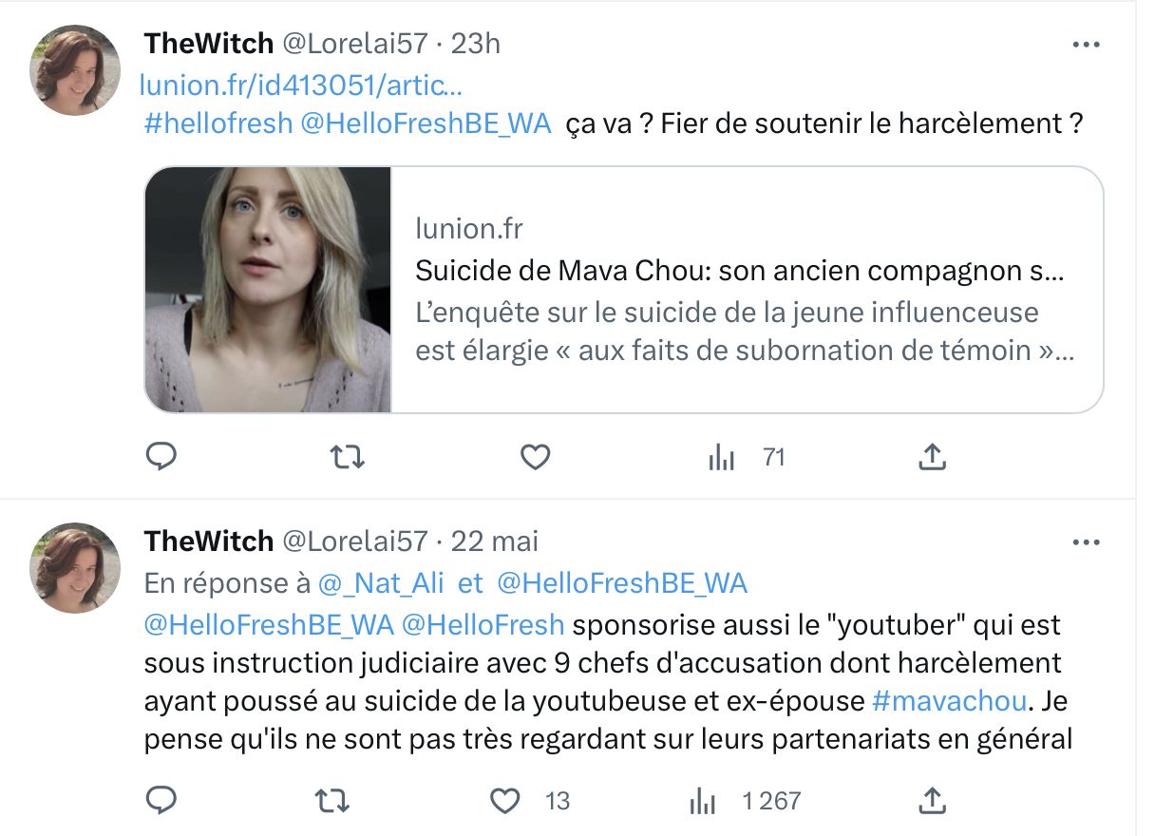
Task: Open TheWitch avatar on first tweet
Action: pyautogui.click(x=76, y=70)
